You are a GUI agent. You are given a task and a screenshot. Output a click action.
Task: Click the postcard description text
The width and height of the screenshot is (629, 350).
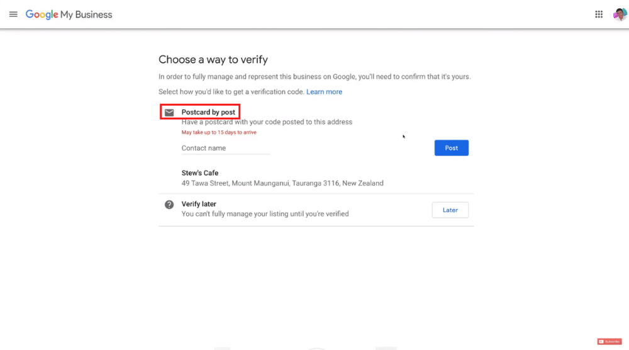(x=267, y=122)
